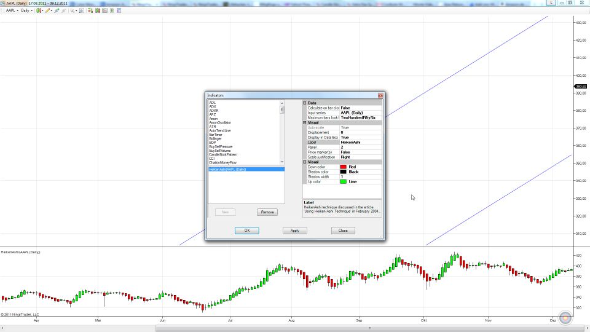
Task: Expand the chart style dropdown arrow
Action: (x=42, y=10)
